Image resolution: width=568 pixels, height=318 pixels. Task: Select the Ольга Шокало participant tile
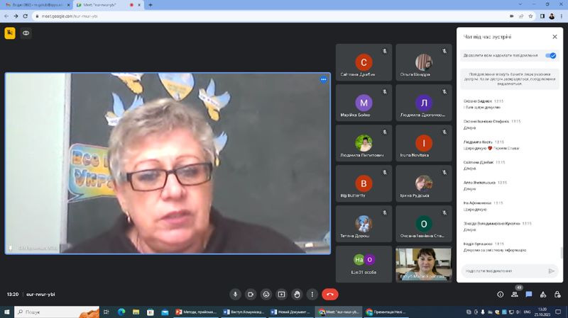423,62
